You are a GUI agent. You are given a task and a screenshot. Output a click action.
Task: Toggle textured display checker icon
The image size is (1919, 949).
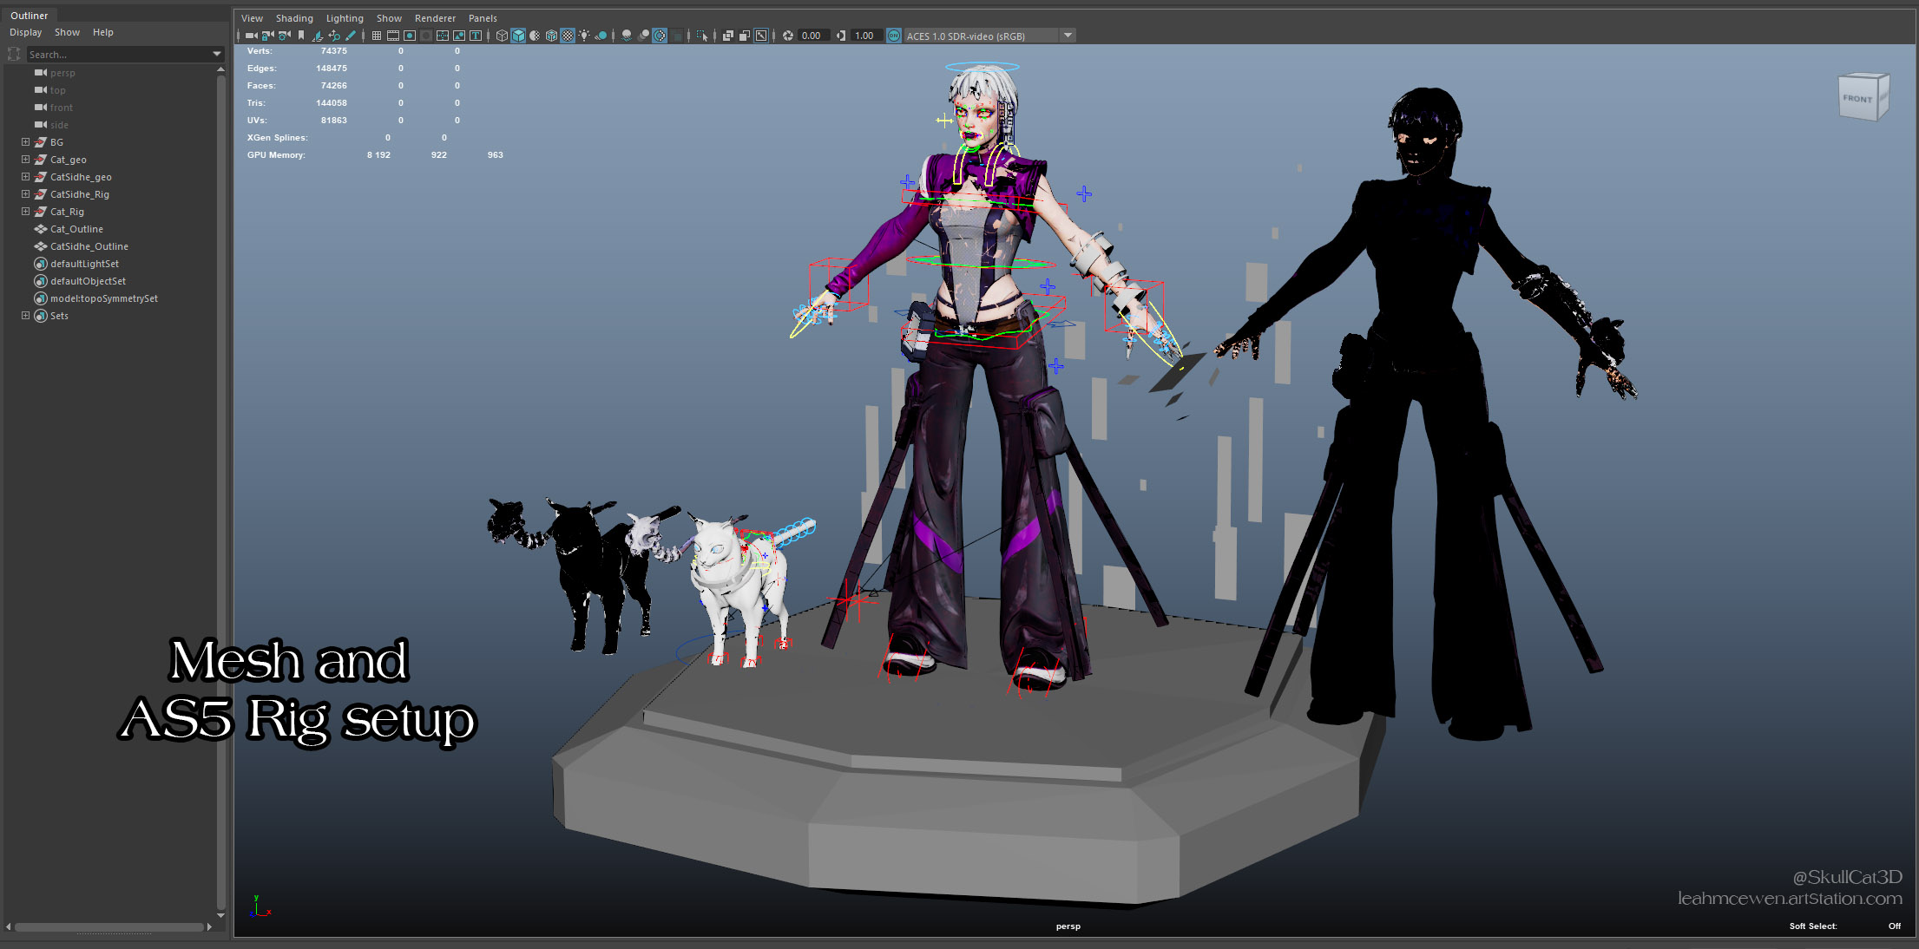[568, 36]
